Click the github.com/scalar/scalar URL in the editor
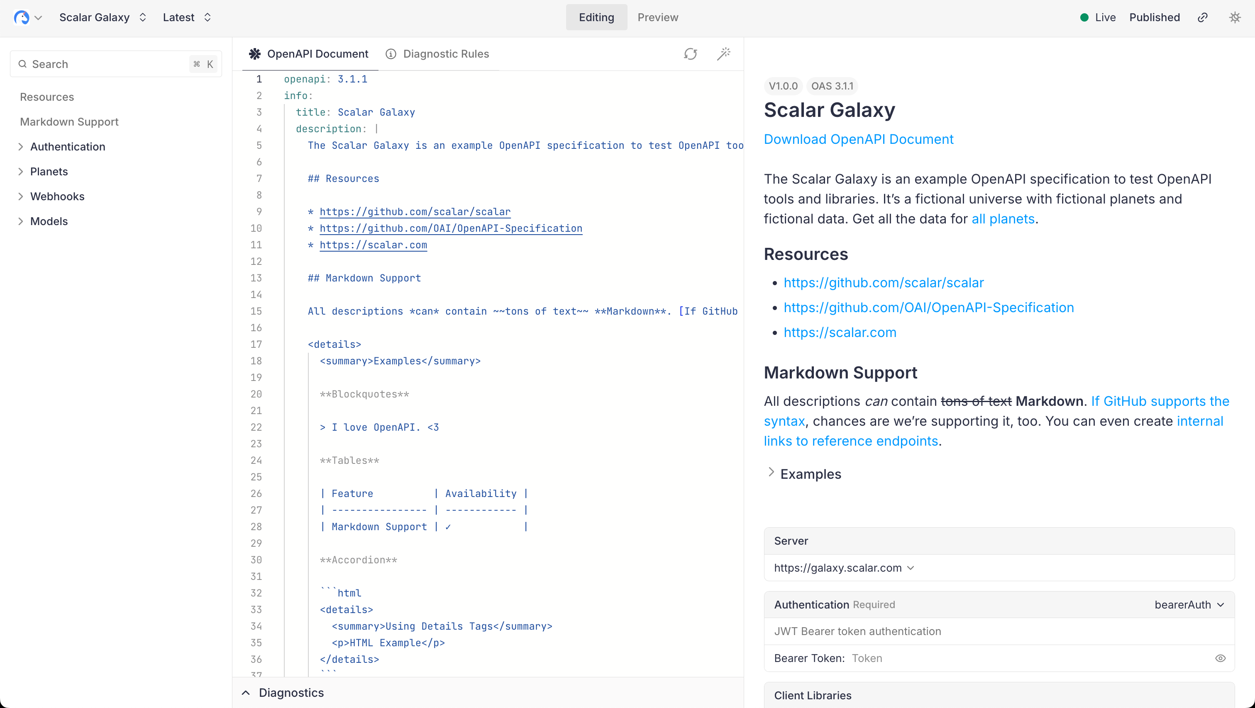Screen dimensions: 1255x708 415,212
